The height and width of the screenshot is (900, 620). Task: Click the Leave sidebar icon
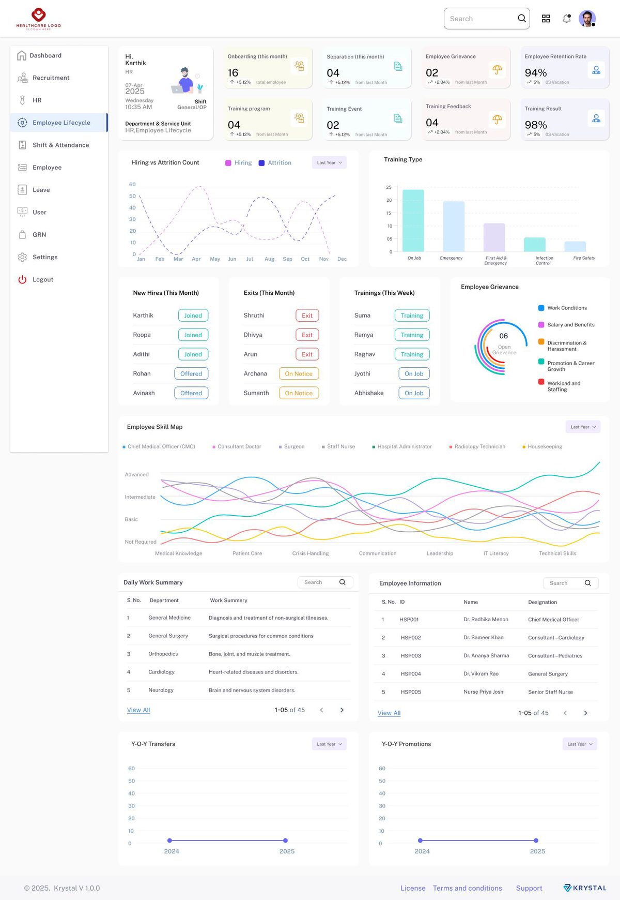tap(22, 190)
